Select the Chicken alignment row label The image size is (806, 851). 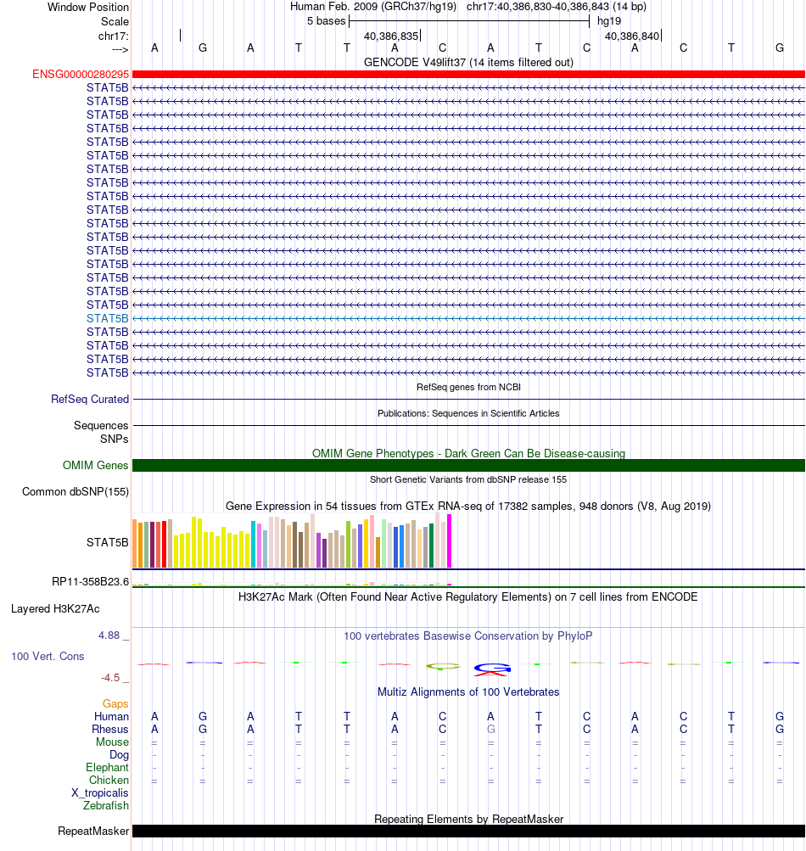[109, 780]
